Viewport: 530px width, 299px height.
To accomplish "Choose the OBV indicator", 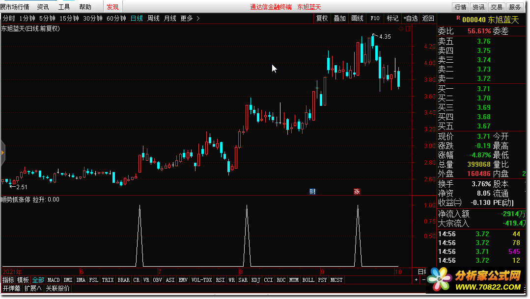I will click(x=157, y=280).
